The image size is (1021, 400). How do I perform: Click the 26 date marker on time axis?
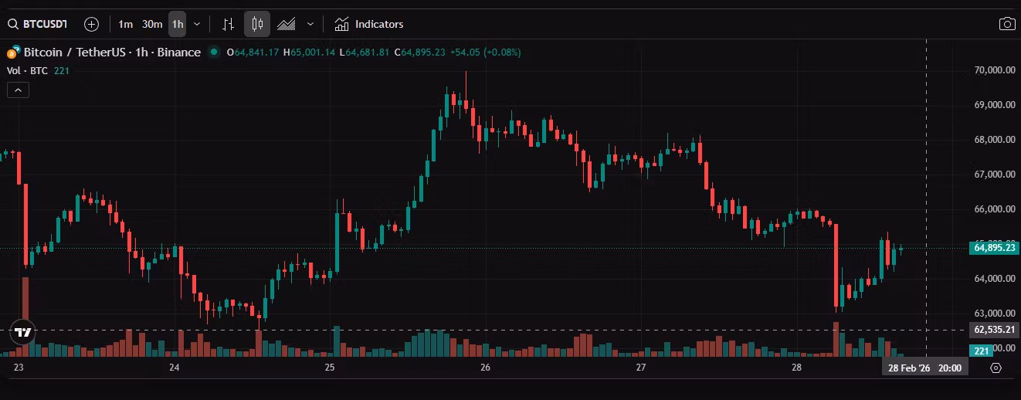[485, 368]
